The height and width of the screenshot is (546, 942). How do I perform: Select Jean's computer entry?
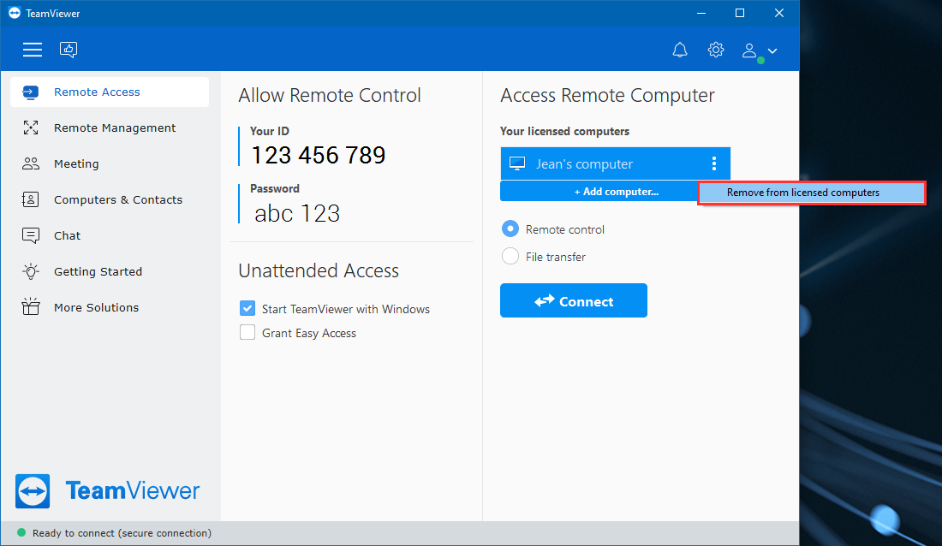[x=615, y=163]
